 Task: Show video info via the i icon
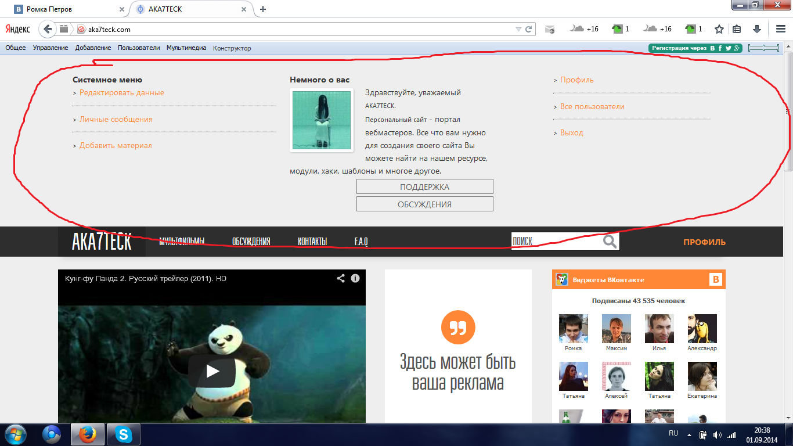point(355,278)
